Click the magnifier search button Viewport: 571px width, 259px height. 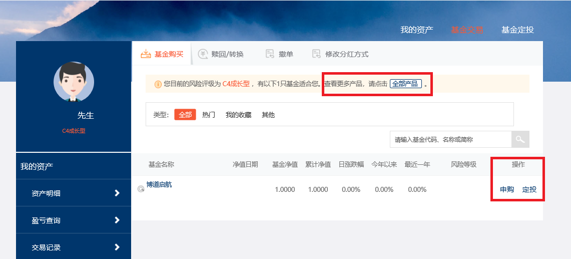(x=520, y=139)
